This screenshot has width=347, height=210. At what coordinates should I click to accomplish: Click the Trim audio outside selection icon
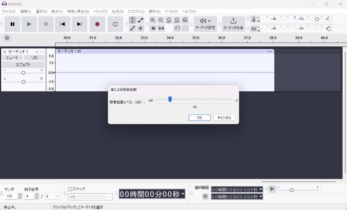[x=153, y=28]
